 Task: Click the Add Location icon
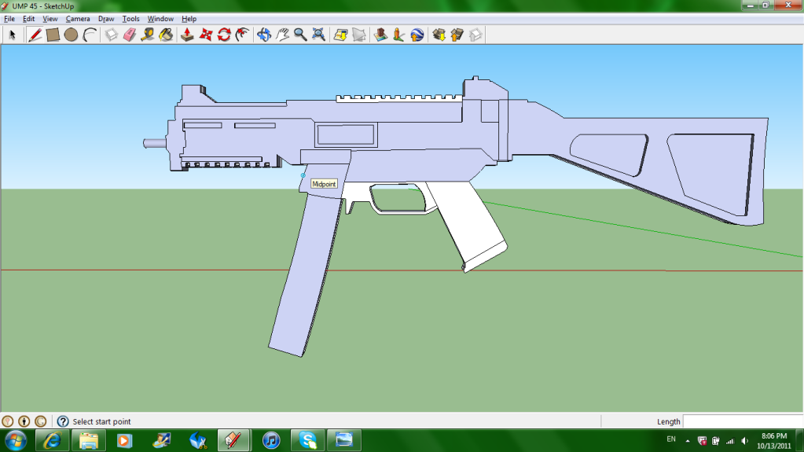pos(340,35)
